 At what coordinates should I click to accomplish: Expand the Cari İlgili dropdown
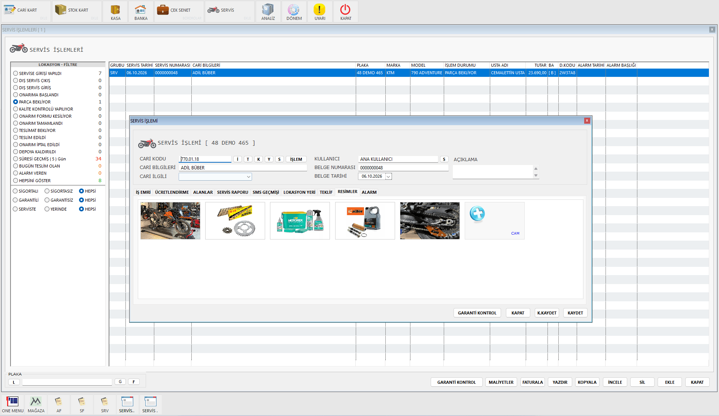coord(248,177)
